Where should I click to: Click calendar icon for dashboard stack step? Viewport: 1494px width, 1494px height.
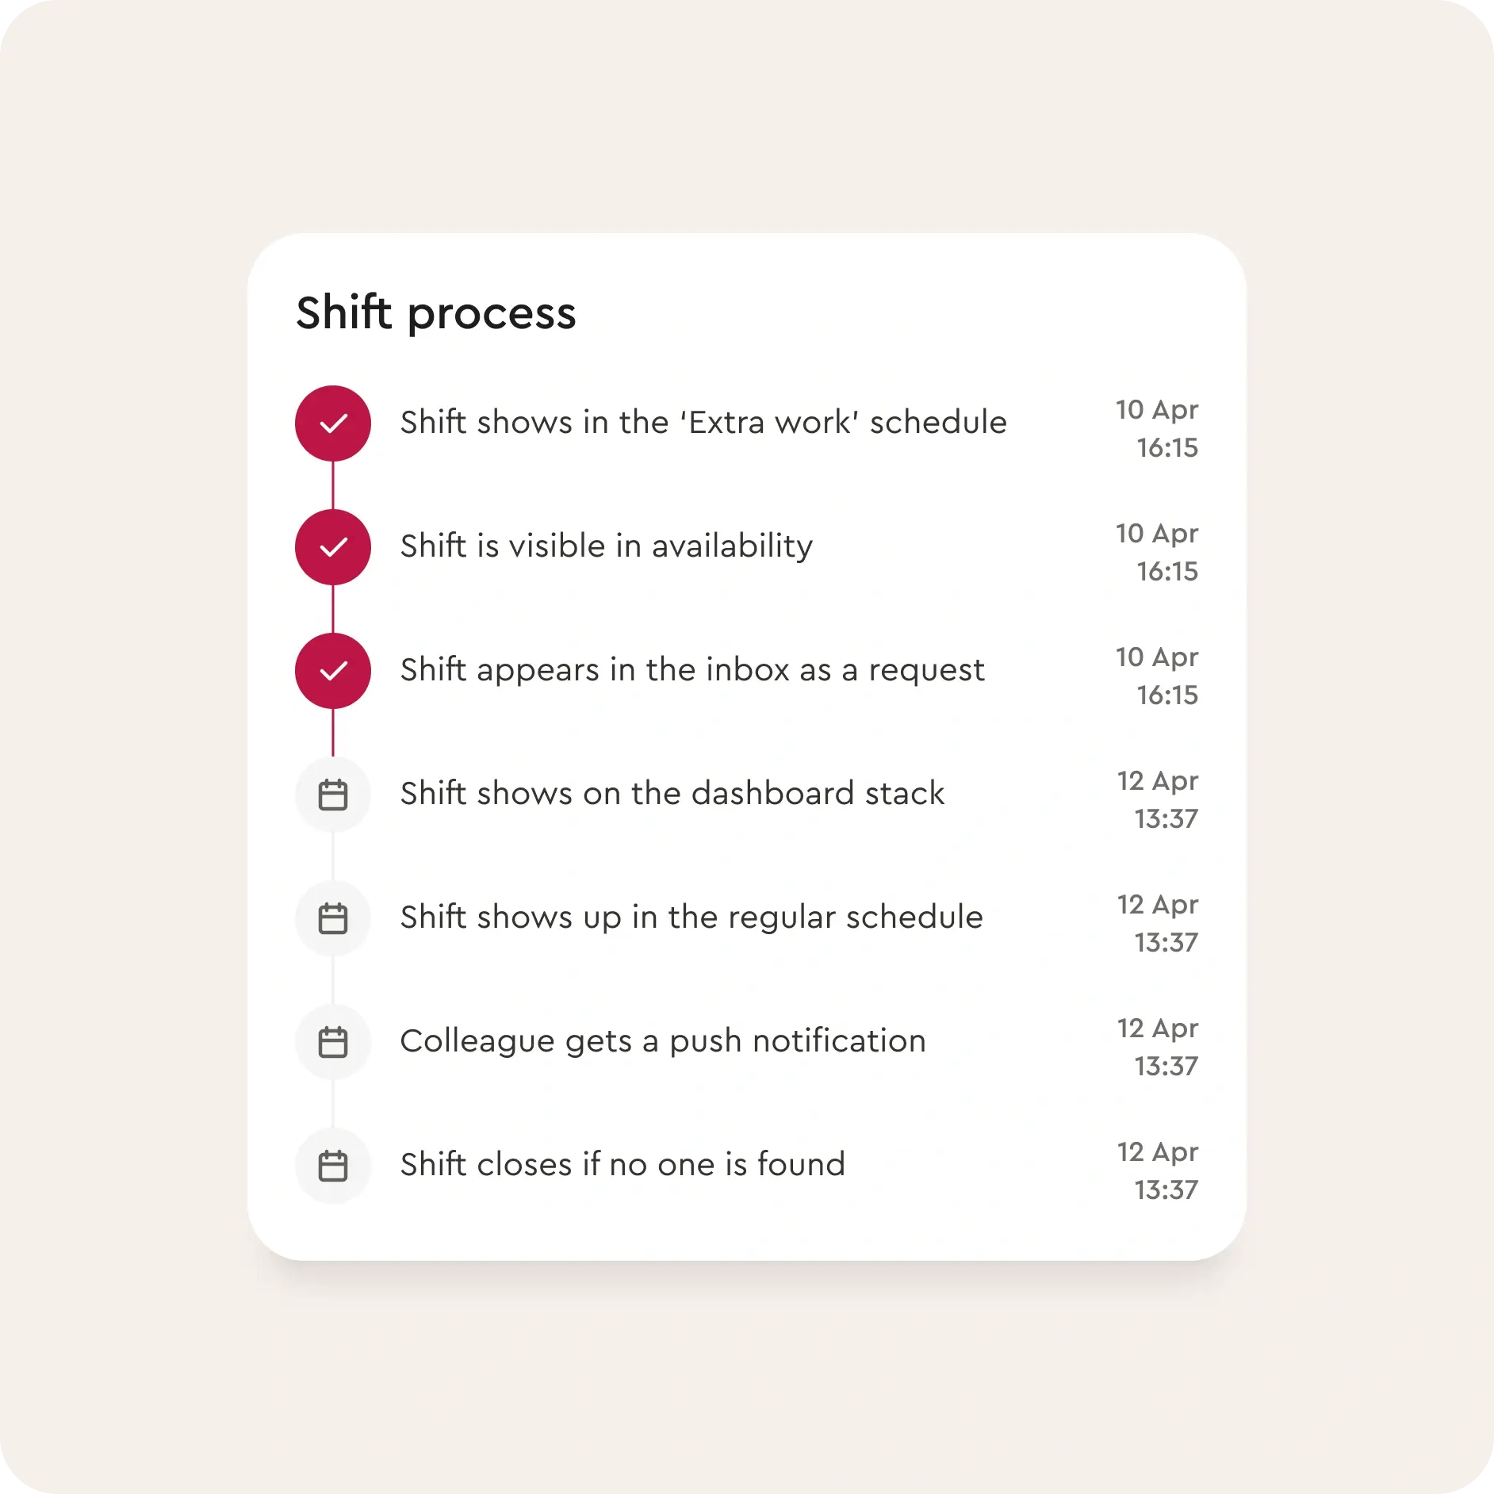click(x=333, y=795)
